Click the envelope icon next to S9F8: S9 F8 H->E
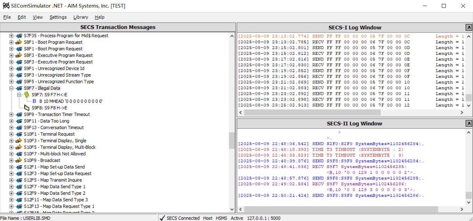The height and width of the screenshot is (221, 473). coord(26,108)
